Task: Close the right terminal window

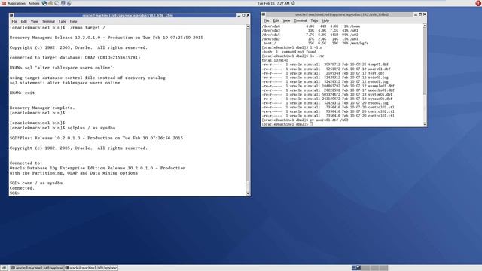Action: (425, 14)
